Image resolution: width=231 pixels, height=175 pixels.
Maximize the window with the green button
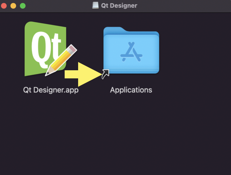[x=23, y=6]
